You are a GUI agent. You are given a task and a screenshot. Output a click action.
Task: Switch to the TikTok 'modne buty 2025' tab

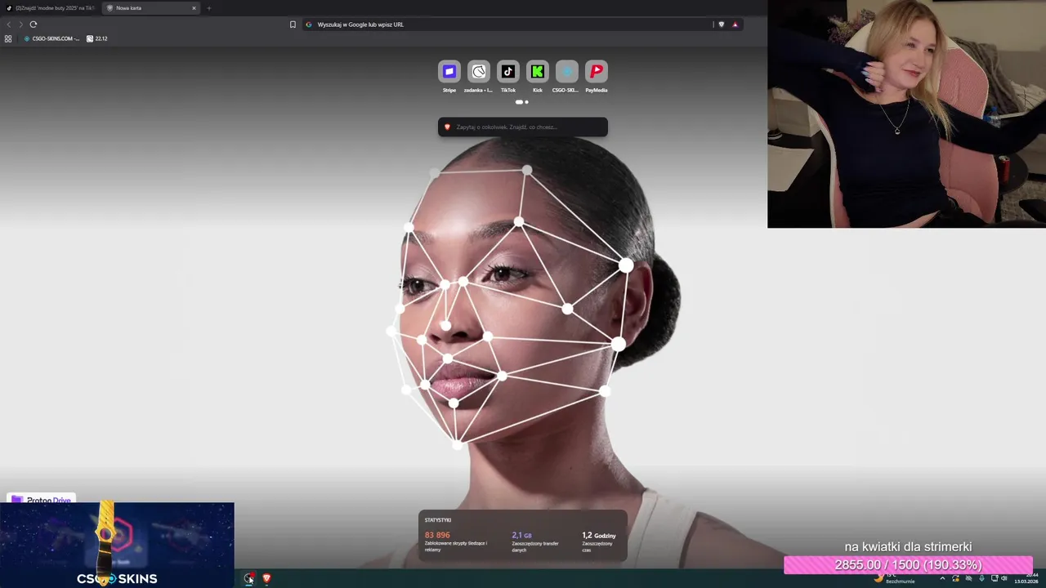(x=51, y=8)
